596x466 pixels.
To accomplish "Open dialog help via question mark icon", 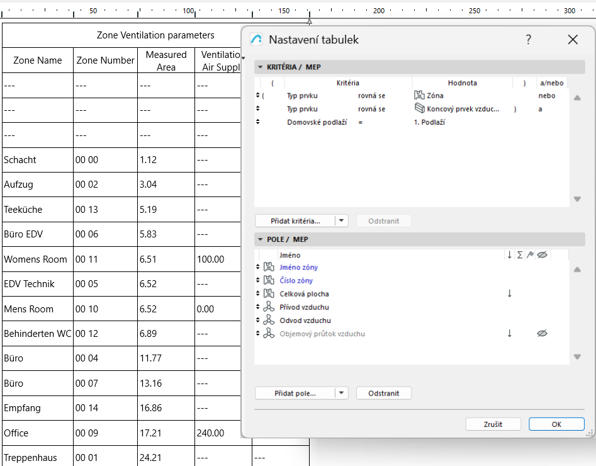I will tap(528, 39).
